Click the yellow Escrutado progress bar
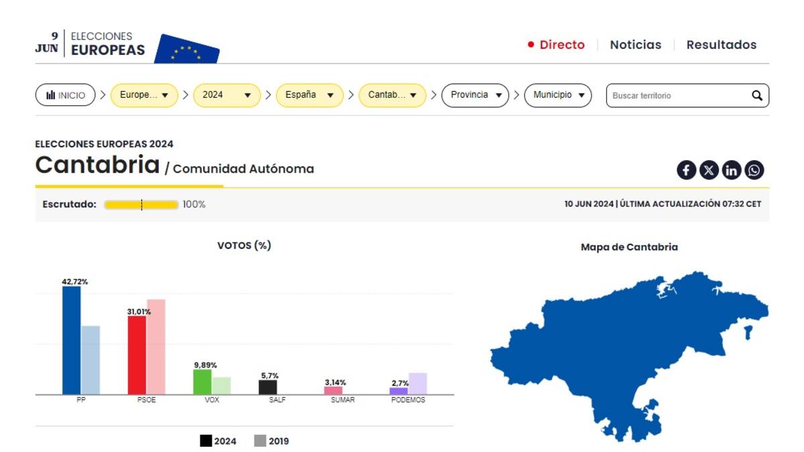The width and height of the screenshot is (804, 452). pos(141,204)
